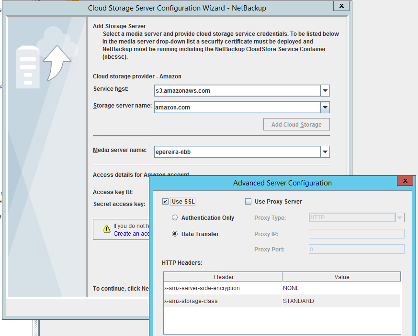Click the Add Cloud Storage button
Screen dimensions: 418x336
pos(296,124)
